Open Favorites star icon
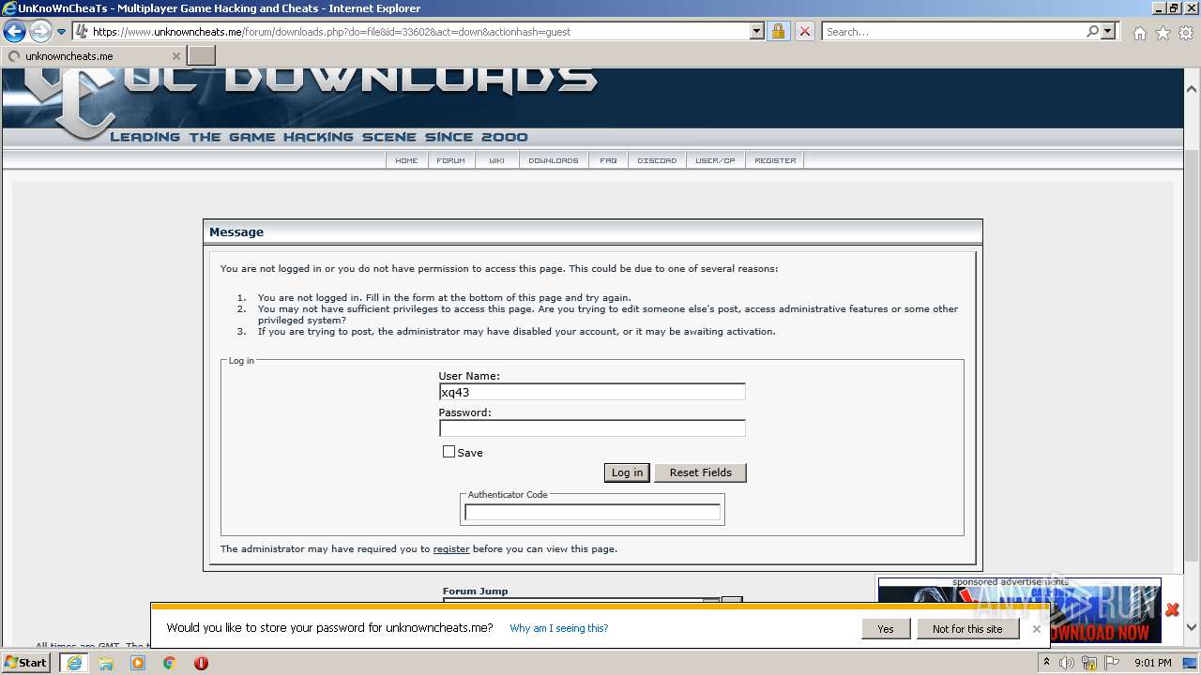 pyautogui.click(x=1163, y=33)
